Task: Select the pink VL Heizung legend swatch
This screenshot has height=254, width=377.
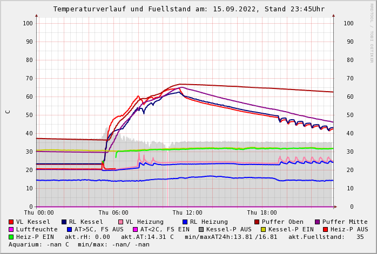Action: pos(120,222)
